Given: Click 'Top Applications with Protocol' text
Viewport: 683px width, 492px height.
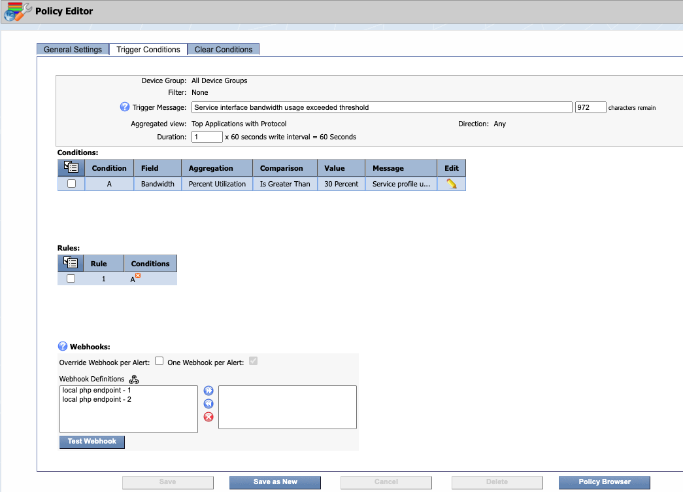Looking at the screenshot, I should pyautogui.click(x=239, y=124).
